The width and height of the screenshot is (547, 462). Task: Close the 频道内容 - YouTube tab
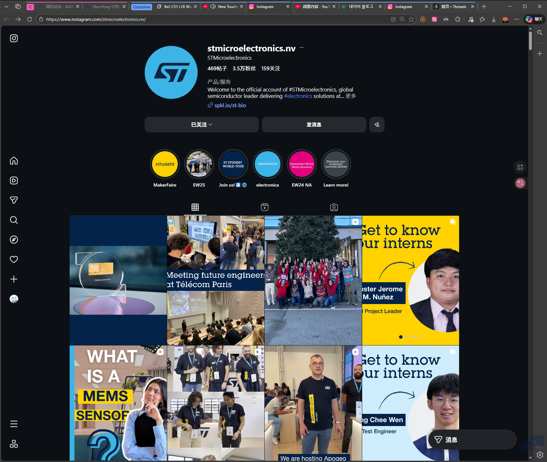334,6
